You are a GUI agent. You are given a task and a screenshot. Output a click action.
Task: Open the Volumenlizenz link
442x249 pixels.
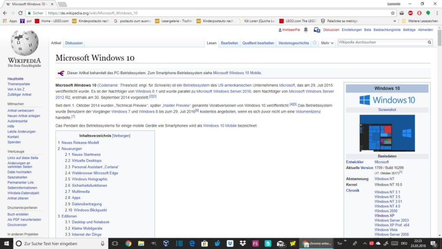[308, 112]
